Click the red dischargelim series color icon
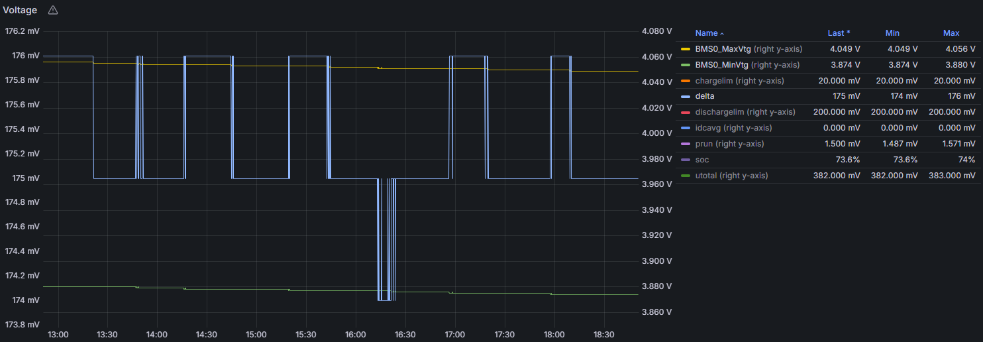Screen dimensions: 983x342 coord(685,112)
